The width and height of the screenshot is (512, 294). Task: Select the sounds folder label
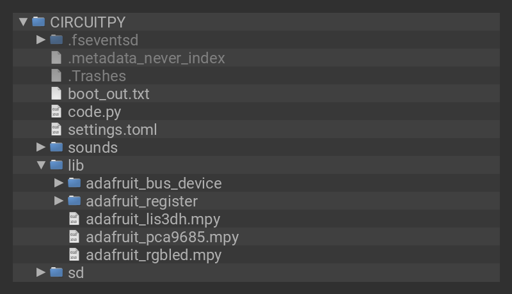93,147
